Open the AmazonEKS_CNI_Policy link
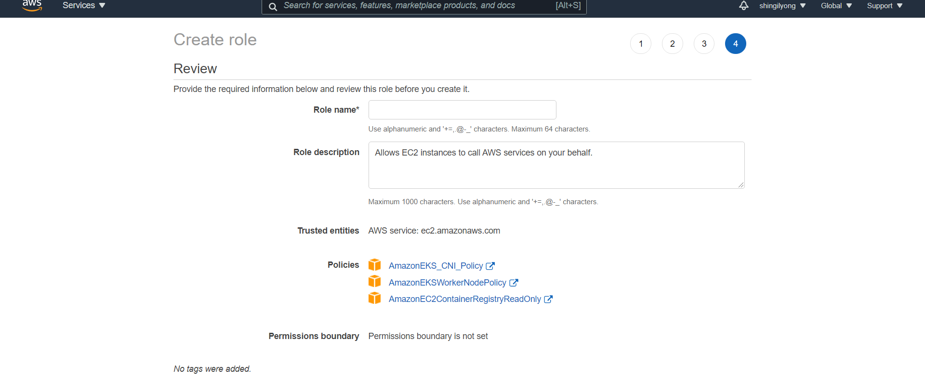The image size is (925, 392). [436, 266]
